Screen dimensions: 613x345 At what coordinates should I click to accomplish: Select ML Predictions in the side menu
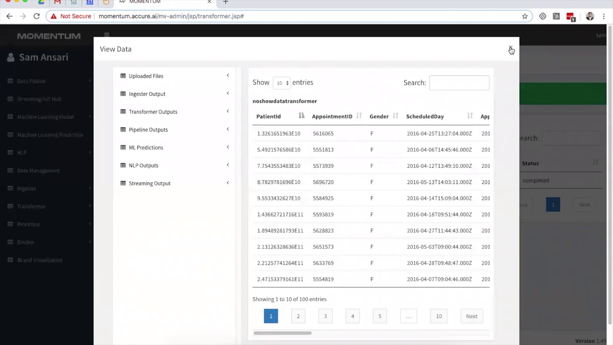146,148
